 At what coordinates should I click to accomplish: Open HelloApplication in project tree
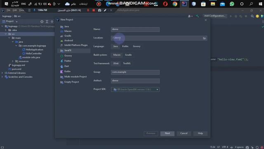coord(34,50)
